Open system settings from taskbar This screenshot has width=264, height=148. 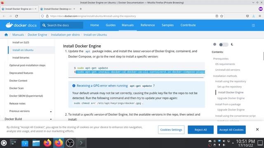pos(13,143)
